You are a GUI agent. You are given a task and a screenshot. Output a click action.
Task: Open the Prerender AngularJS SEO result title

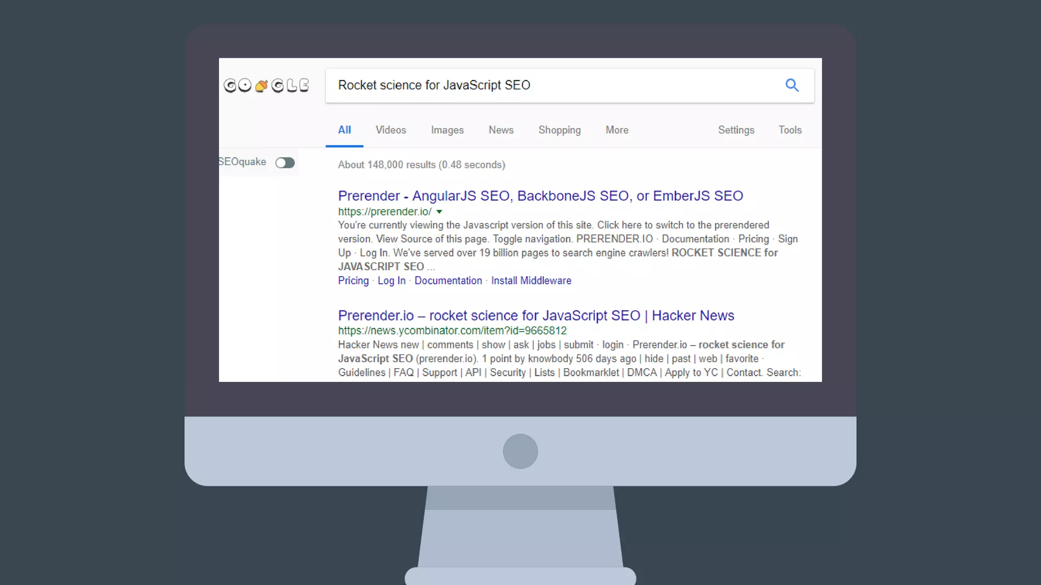click(x=540, y=196)
